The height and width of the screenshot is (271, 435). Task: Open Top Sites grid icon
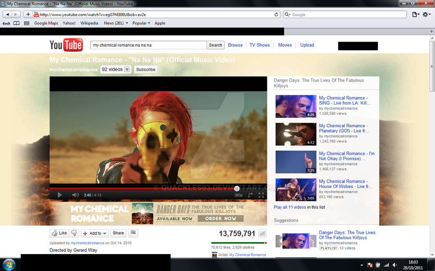pos(27,23)
